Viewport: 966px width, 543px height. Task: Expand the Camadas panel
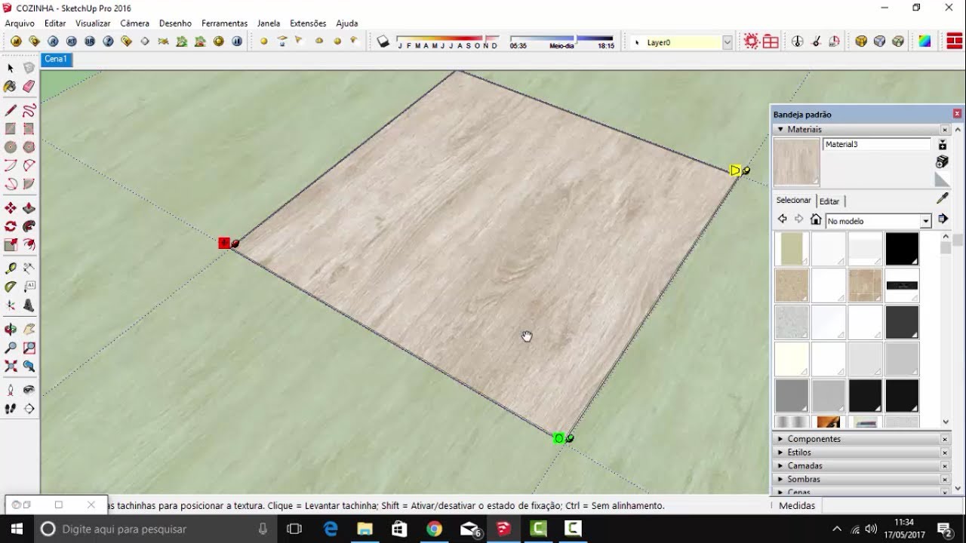point(780,466)
